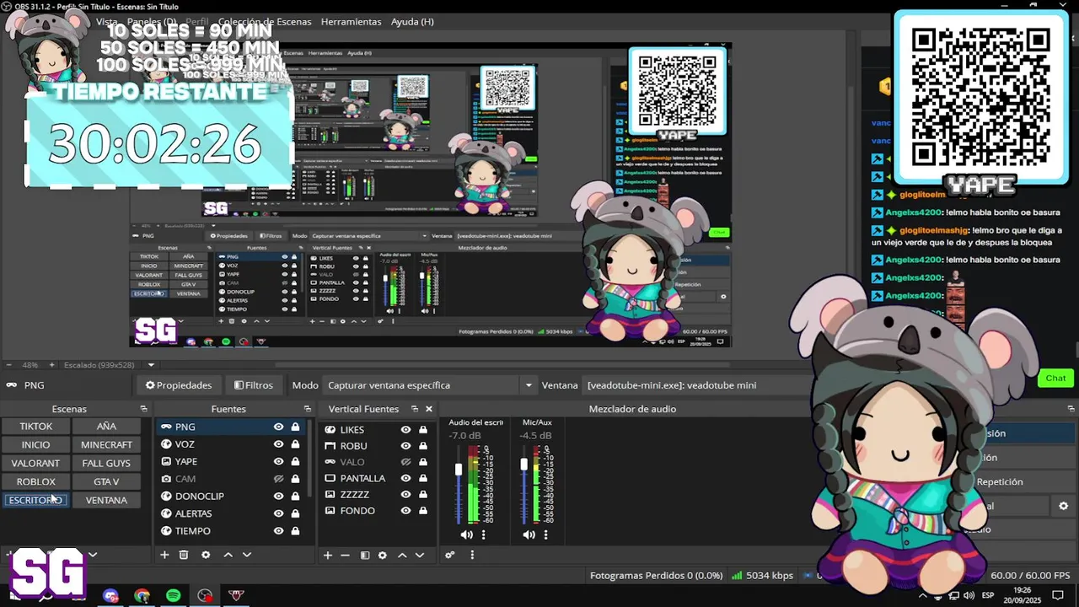This screenshot has height=607, width=1079.
Task: Open advanced audio properties gears icon
Action: coord(450,555)
